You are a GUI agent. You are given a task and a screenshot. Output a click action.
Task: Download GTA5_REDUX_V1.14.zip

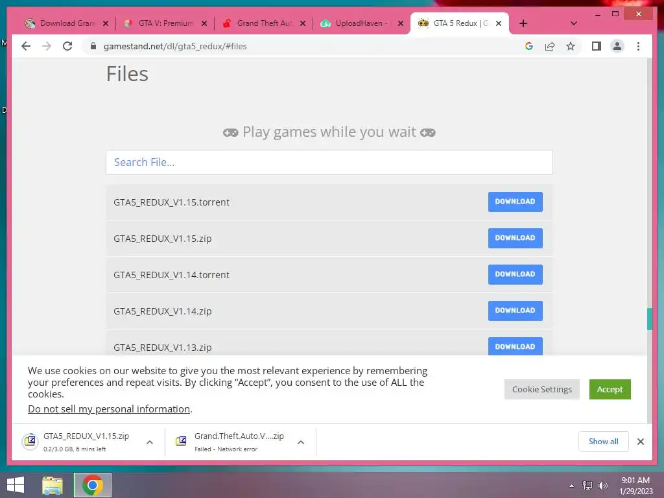(x=515, y=311)
